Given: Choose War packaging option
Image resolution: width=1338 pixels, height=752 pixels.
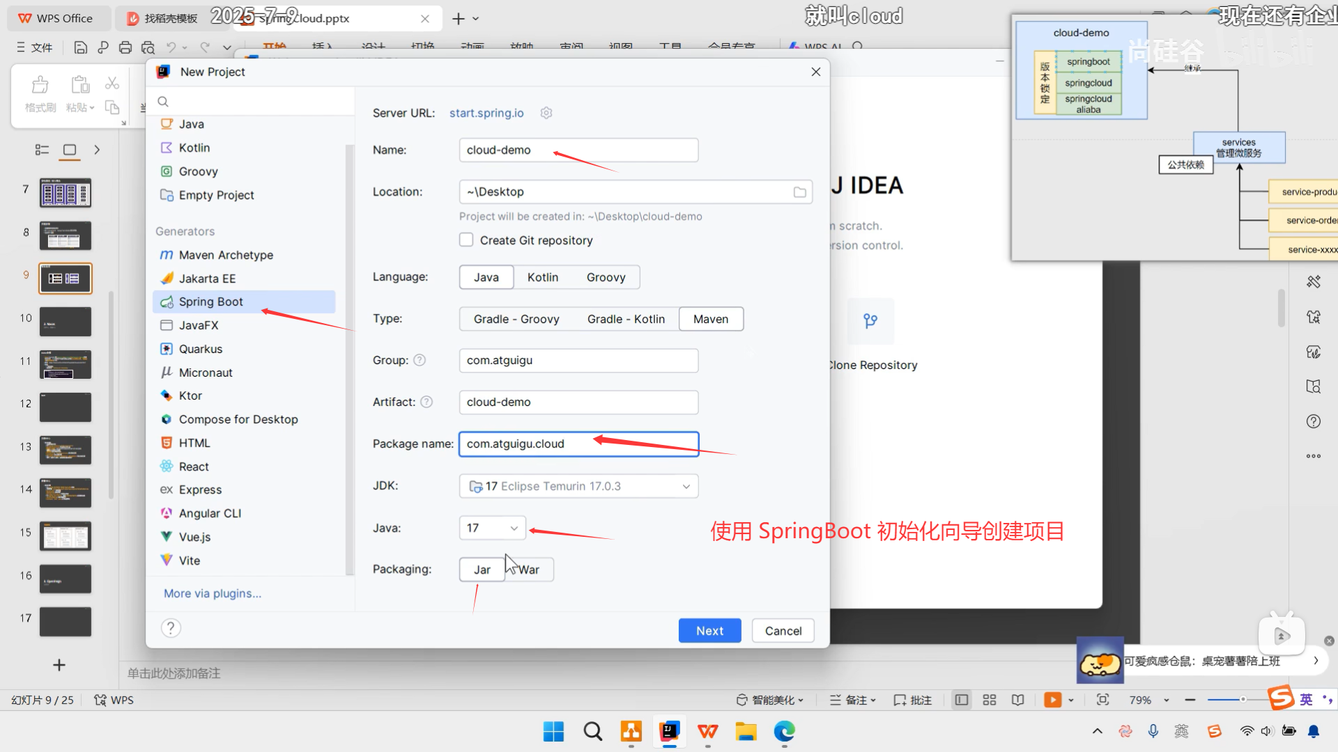Looking at the screenshot, I should [529, 570].
